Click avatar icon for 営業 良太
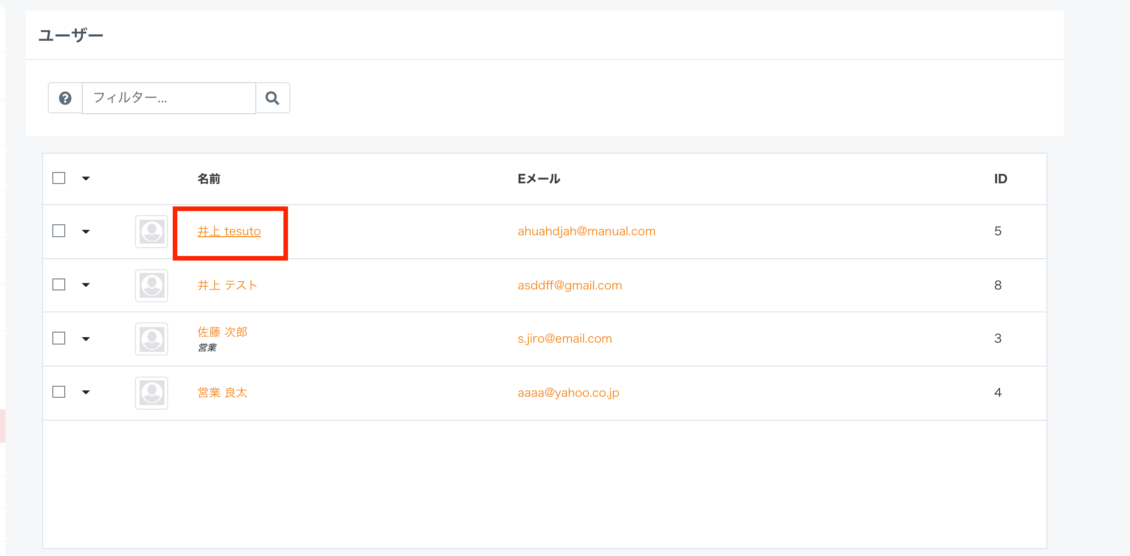Viewport: 1130px width, 556px height. pyautogui.click(x=152, y=393)
